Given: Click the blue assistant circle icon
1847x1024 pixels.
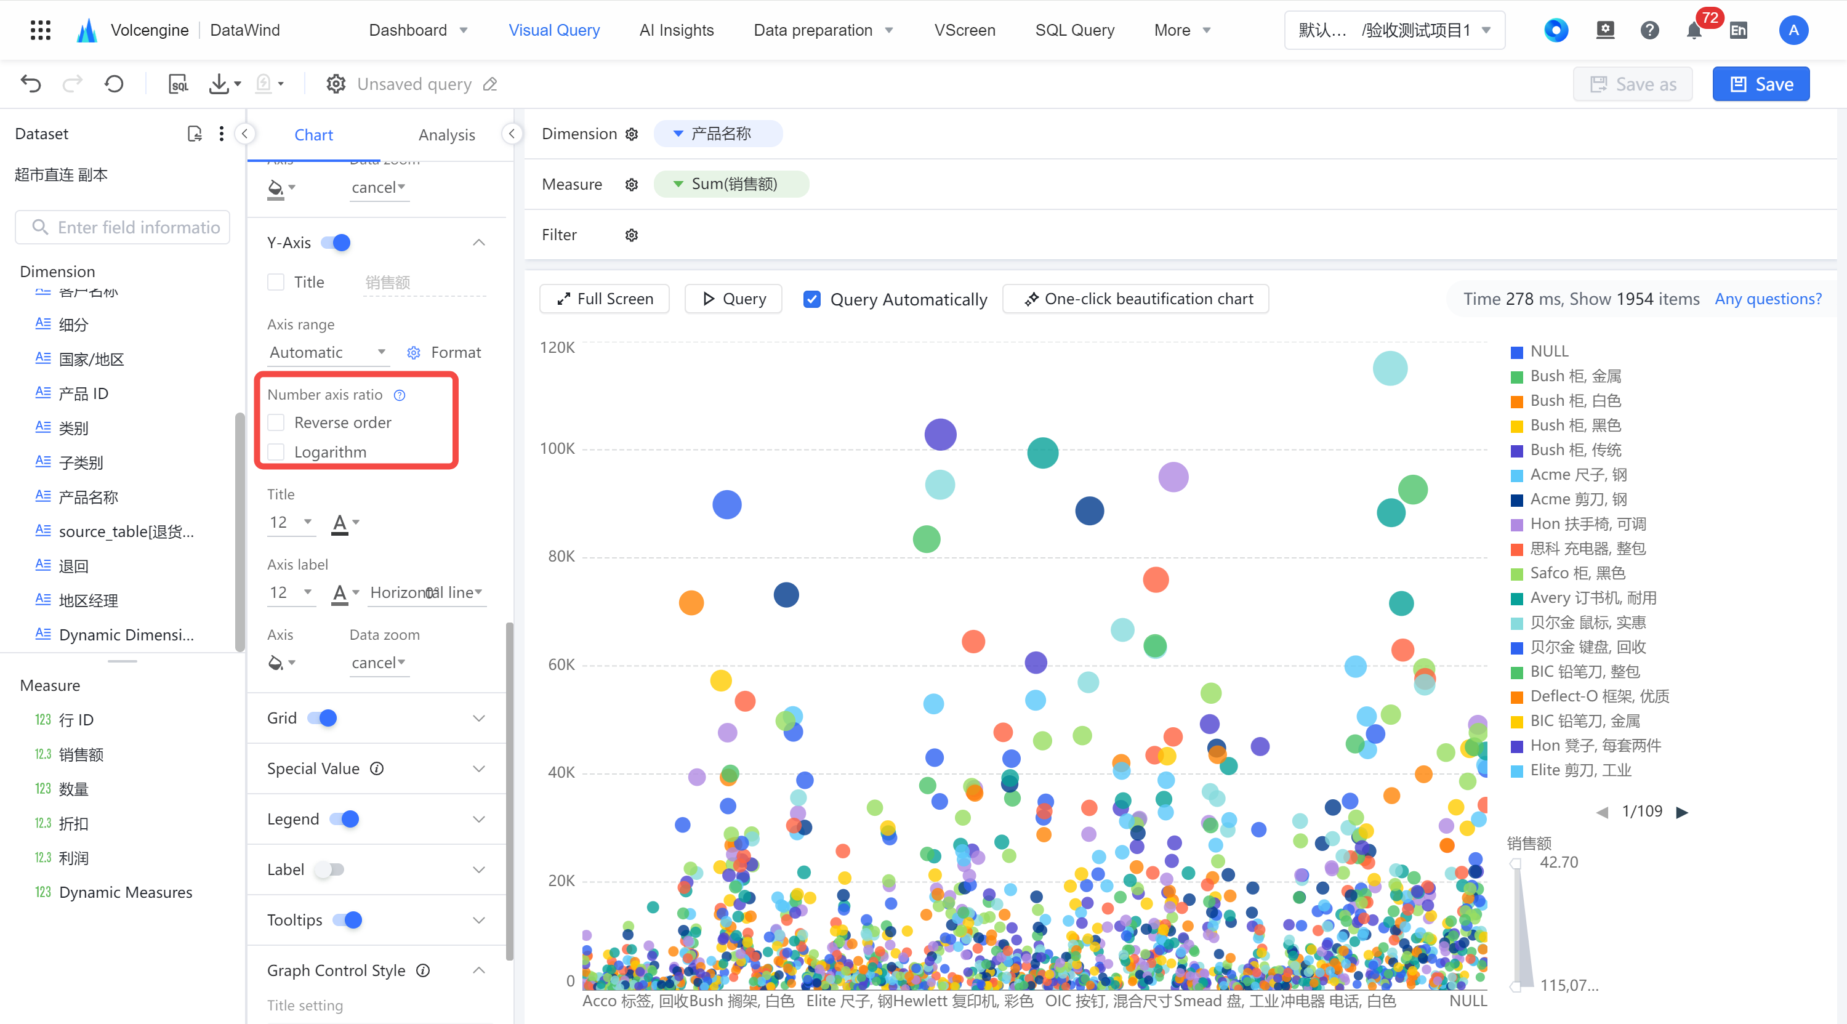Looking at the screenshot, I should 1555,30.
